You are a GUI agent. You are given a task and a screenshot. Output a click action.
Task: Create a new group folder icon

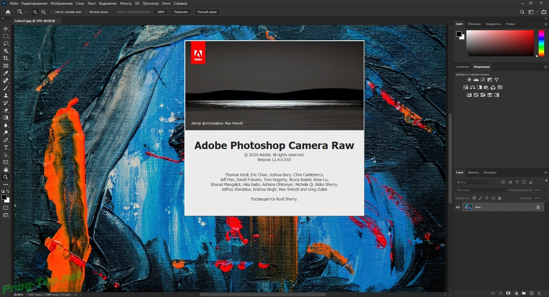coord(524,293)
